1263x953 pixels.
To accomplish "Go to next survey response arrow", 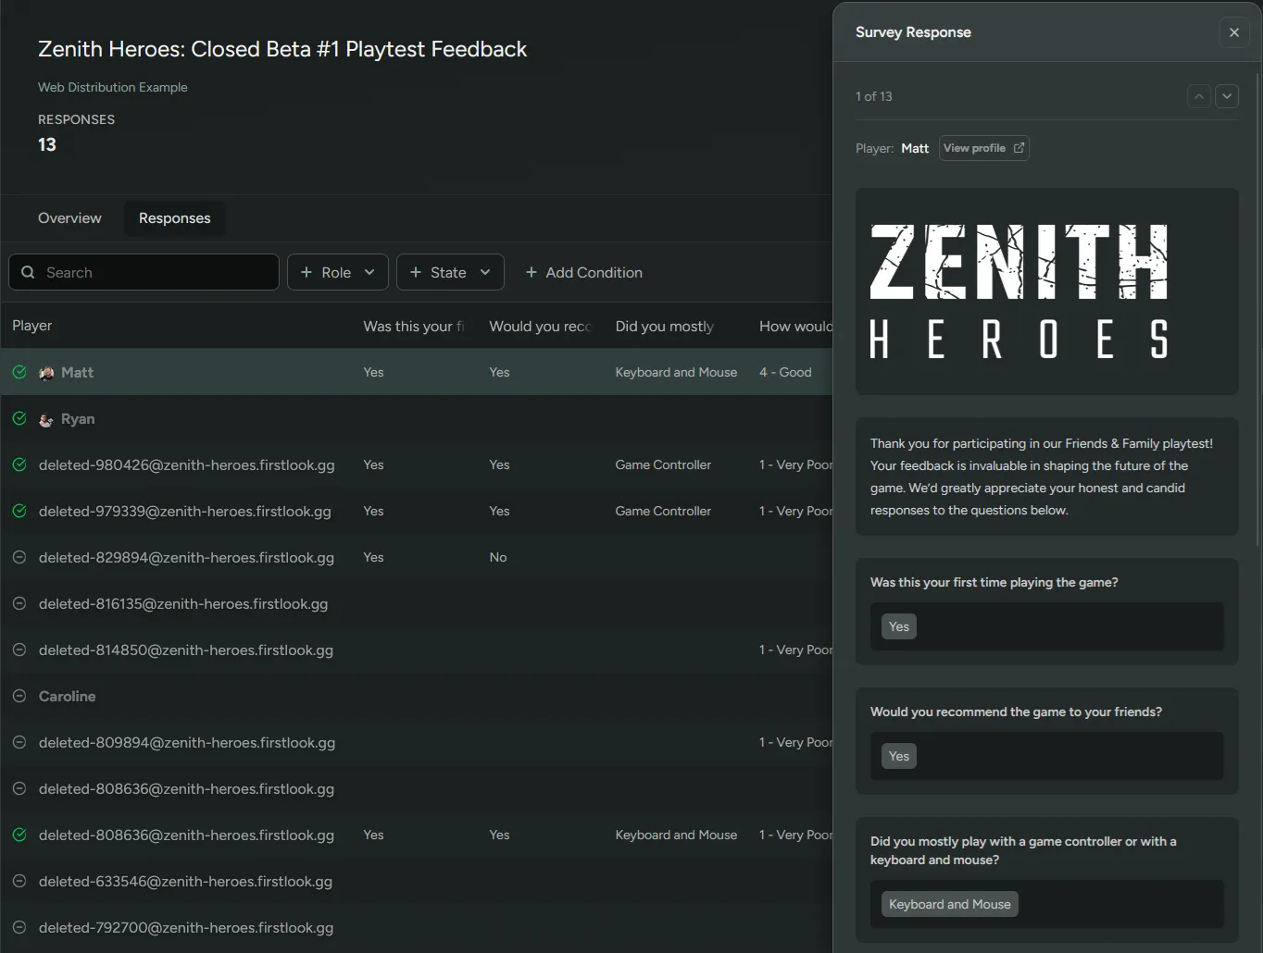I will (1227, 96).
